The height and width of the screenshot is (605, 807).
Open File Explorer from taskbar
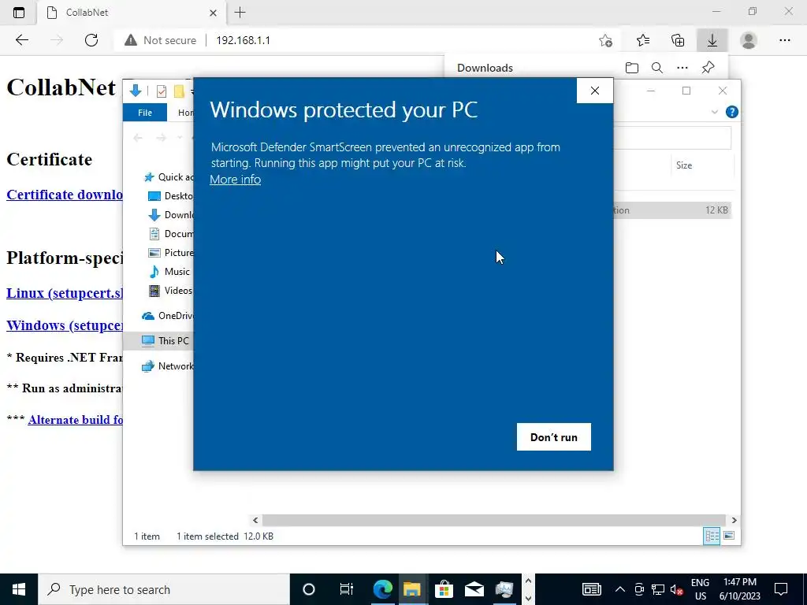(411, 589)
